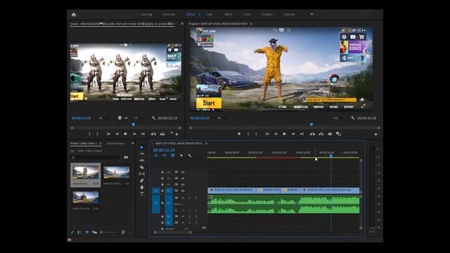Click the Drag Video Only icon
The image size is (450, 253).
pyautogui.click(x=120, y=118)
